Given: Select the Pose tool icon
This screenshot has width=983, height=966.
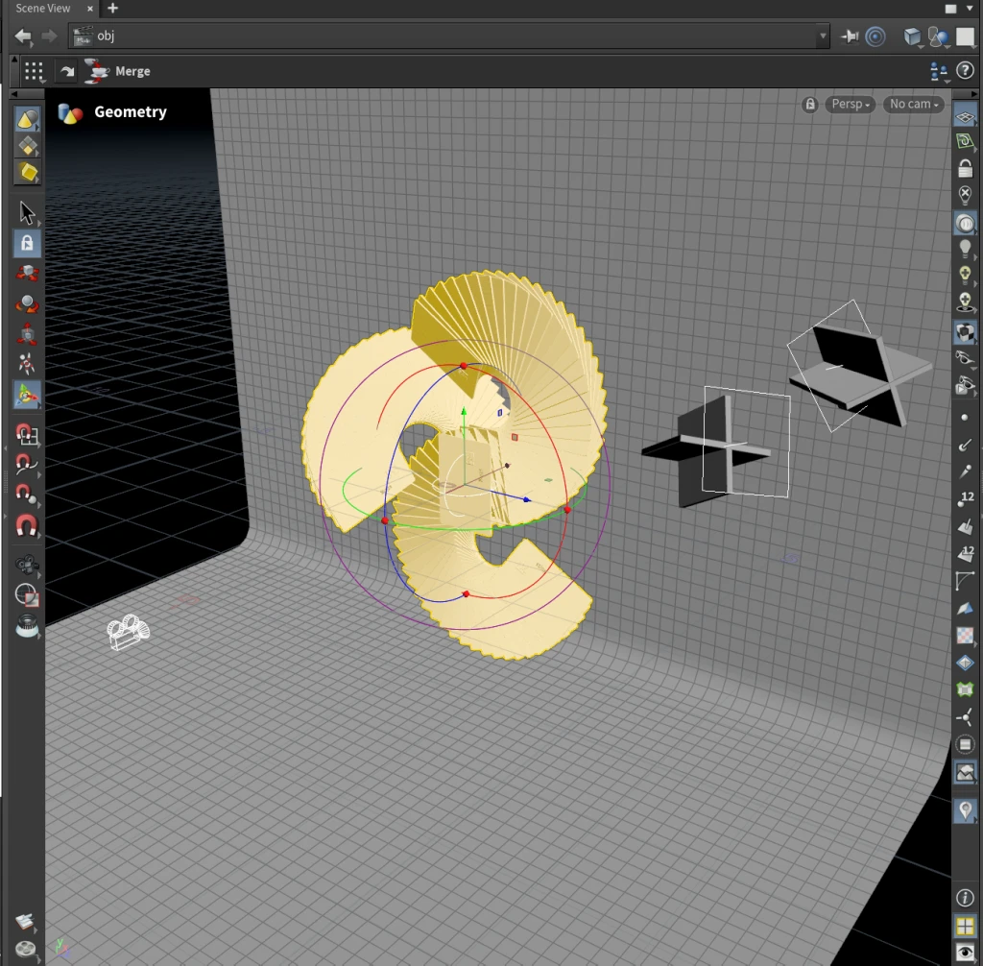Looking at the screenshot, I should 27,364.
